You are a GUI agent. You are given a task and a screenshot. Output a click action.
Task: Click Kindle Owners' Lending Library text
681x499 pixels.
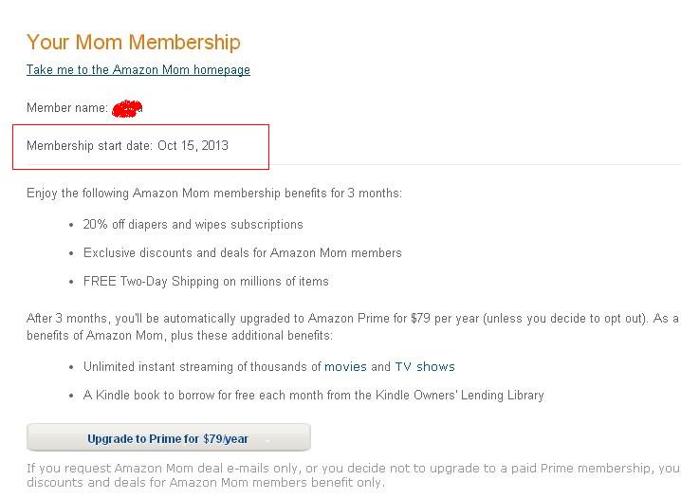click(469, 396)
